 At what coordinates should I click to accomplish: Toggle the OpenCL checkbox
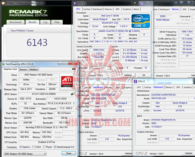(21, 147)
